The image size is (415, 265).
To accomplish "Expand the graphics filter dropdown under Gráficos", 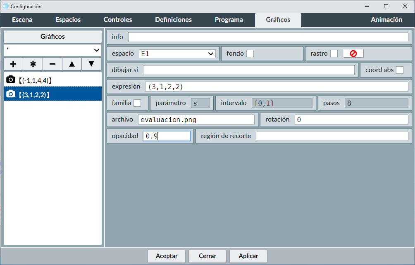I will click(x=53, y=50).
